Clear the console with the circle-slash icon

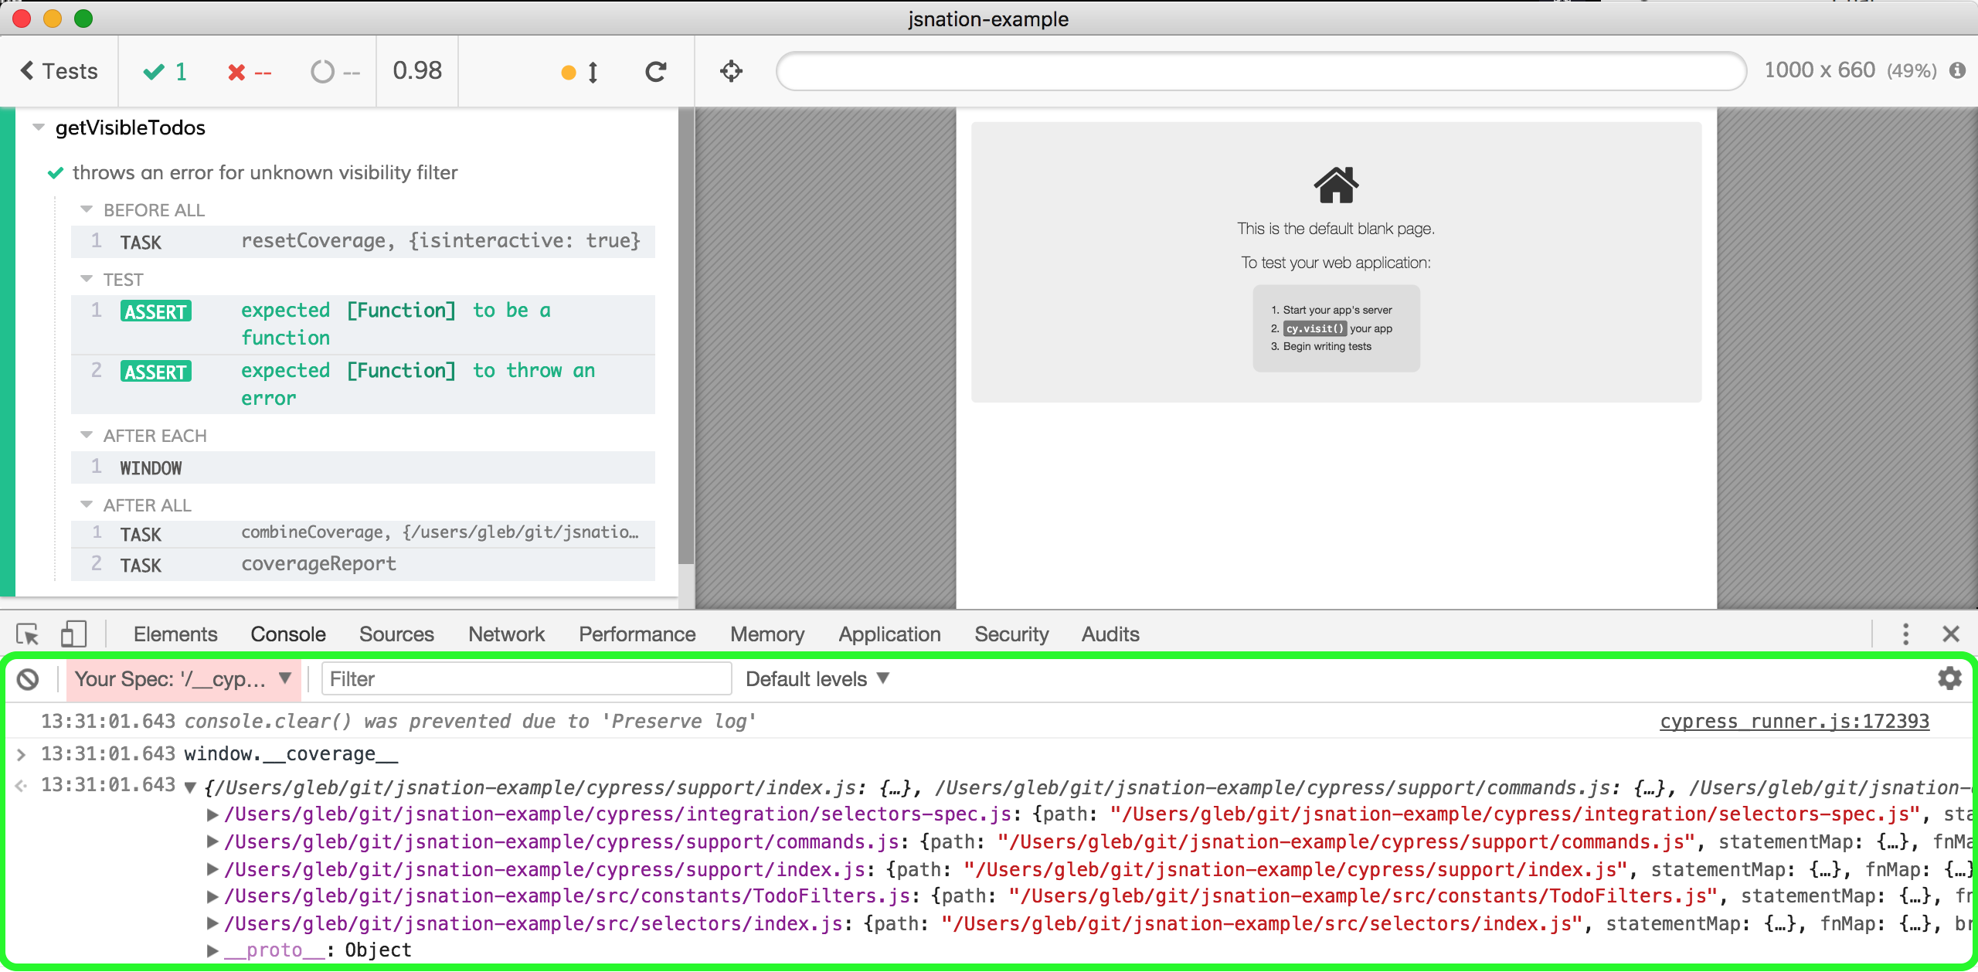(x=29, y=678)
